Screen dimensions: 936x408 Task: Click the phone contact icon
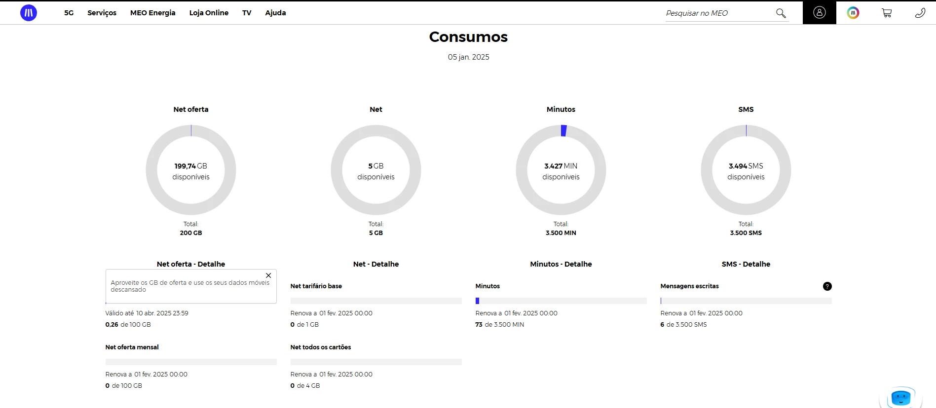(920, 13)
